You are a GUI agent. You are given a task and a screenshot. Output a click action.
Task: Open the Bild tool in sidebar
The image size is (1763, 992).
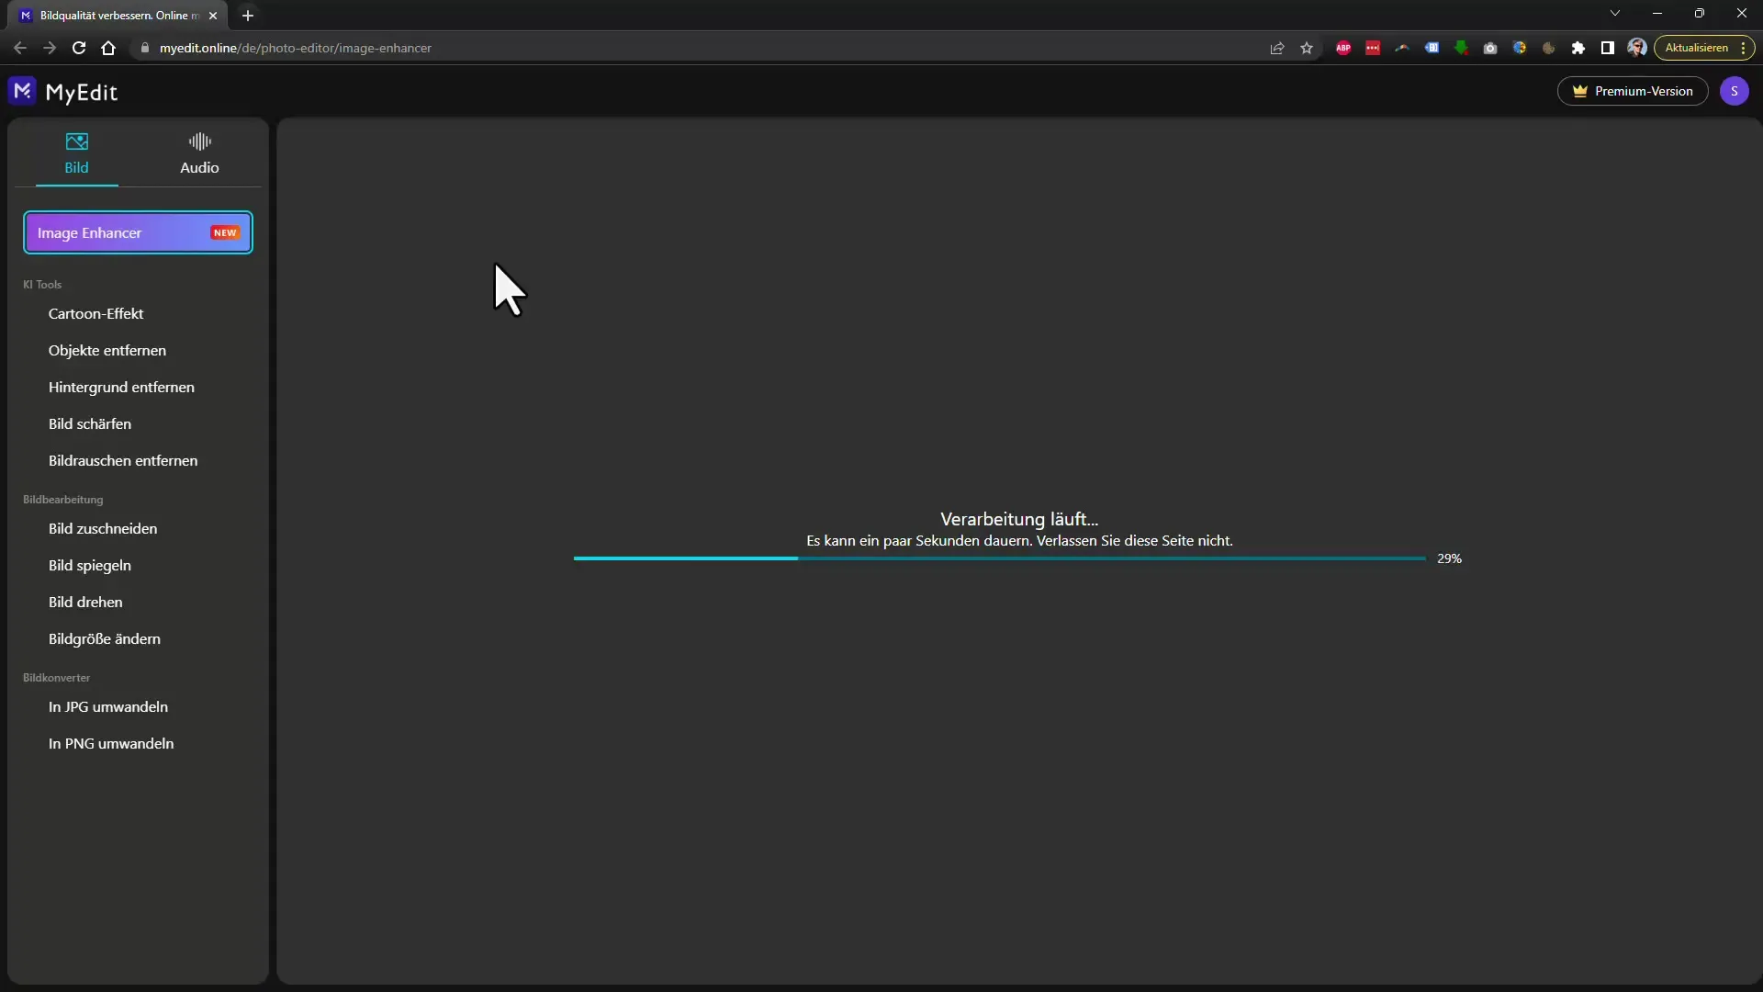(76, 152)
